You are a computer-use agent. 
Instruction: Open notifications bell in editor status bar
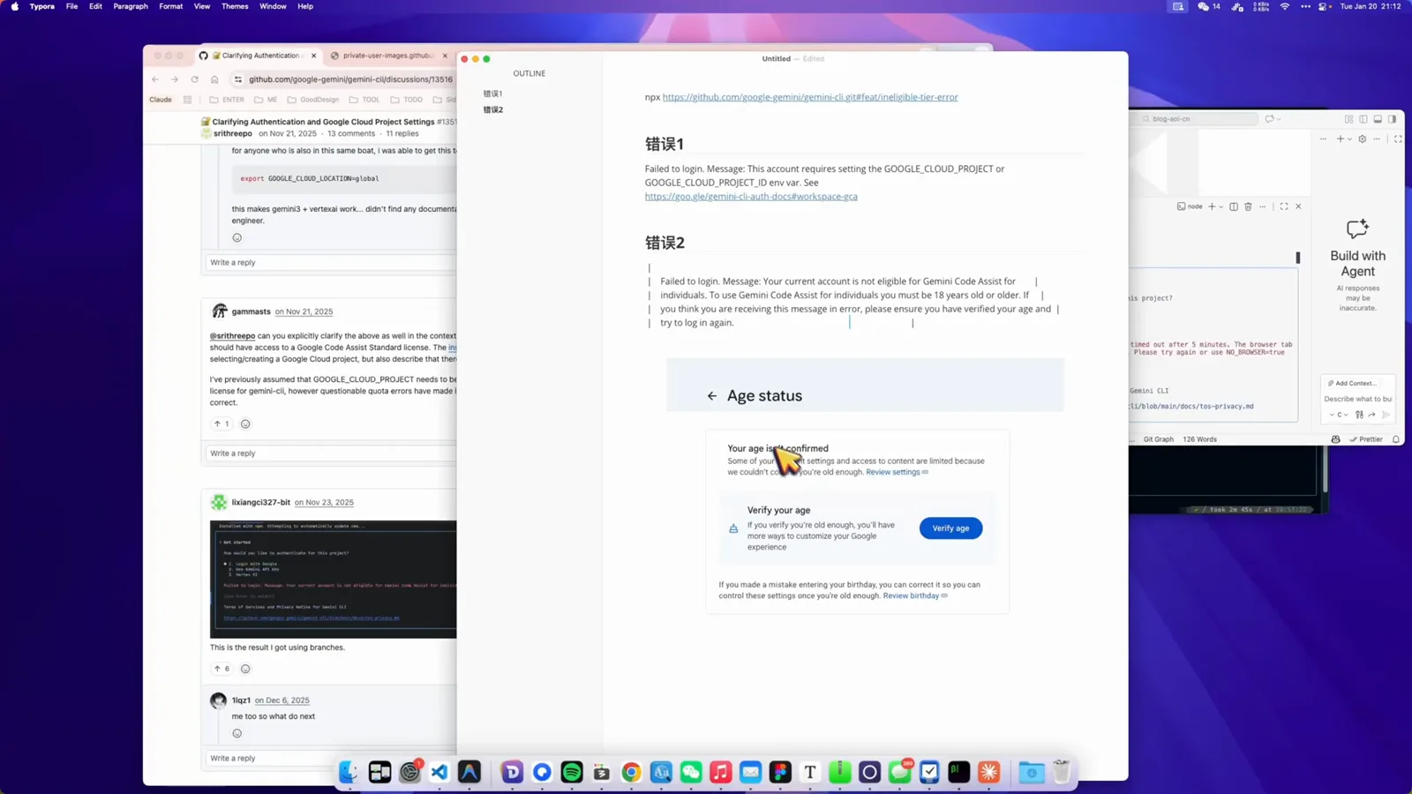point(1396,439)
